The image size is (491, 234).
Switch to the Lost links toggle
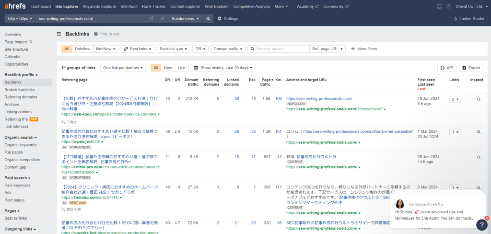(181, 68)
